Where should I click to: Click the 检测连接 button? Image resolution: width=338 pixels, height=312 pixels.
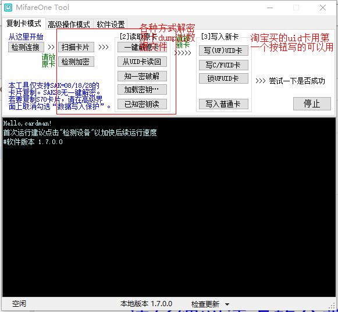[x=26, y=47]
